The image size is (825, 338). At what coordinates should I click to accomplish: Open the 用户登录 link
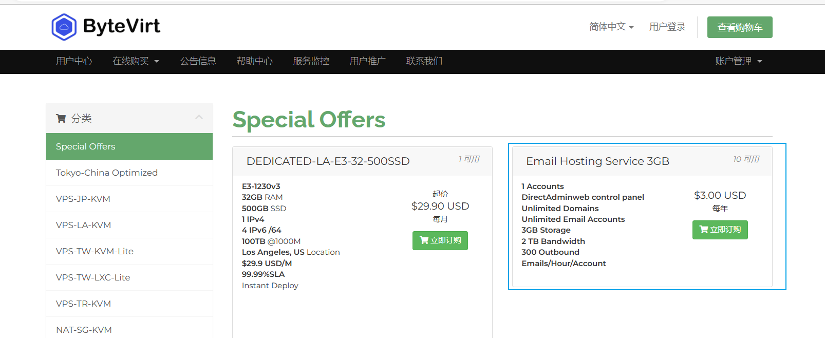point(667,27)
